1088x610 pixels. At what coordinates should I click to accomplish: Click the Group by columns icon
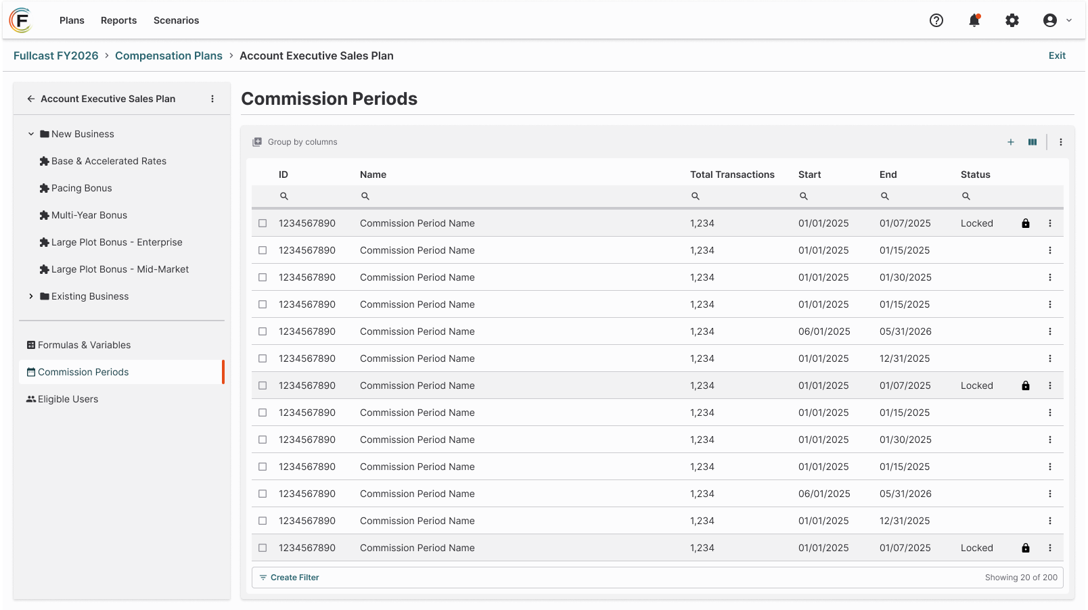point(257,142)
